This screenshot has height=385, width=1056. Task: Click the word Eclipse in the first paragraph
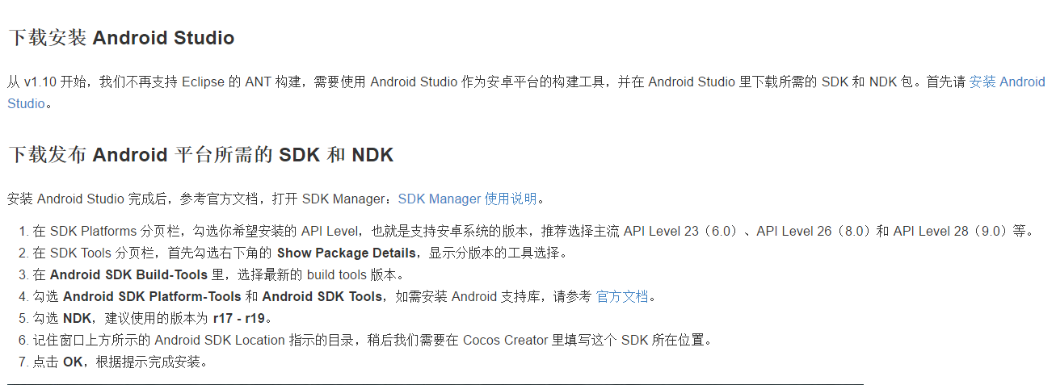(x=203, y=82)
